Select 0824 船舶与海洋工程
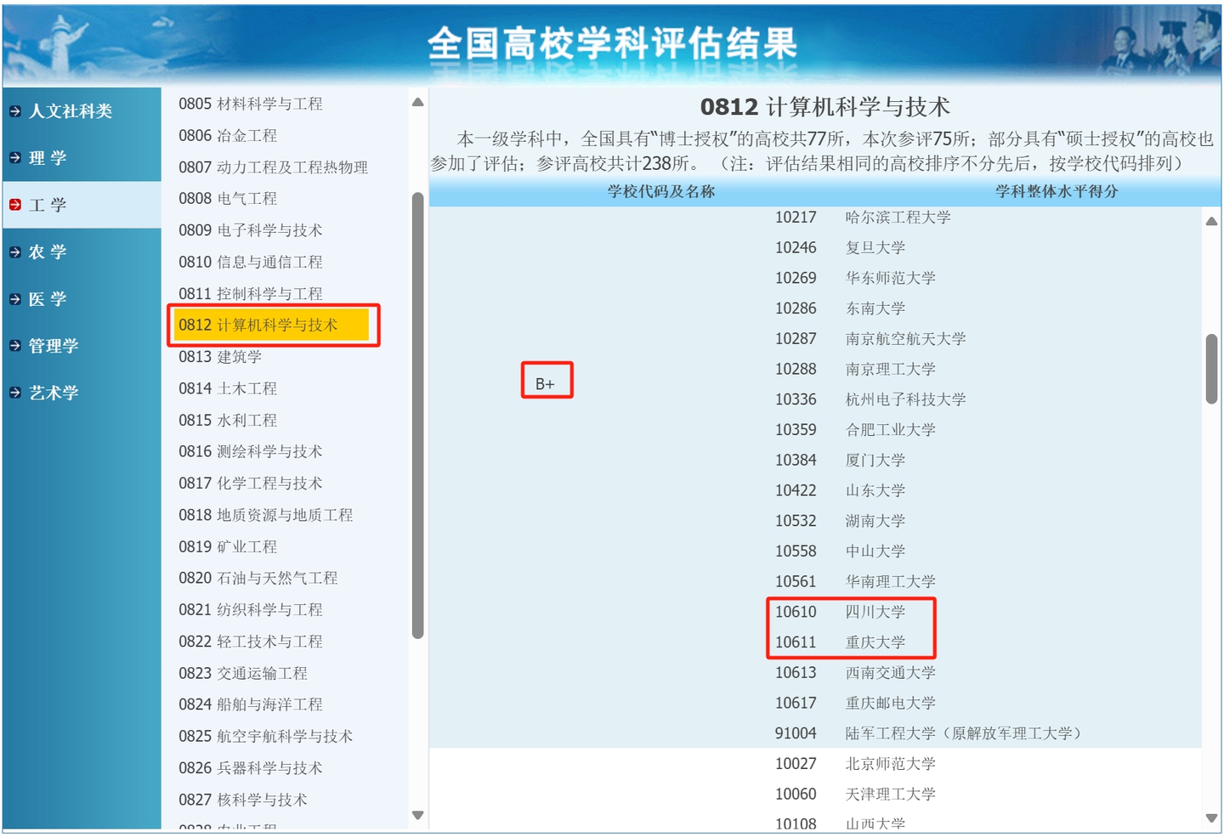Screen dimensions: 1224x837 coord(251,705)
